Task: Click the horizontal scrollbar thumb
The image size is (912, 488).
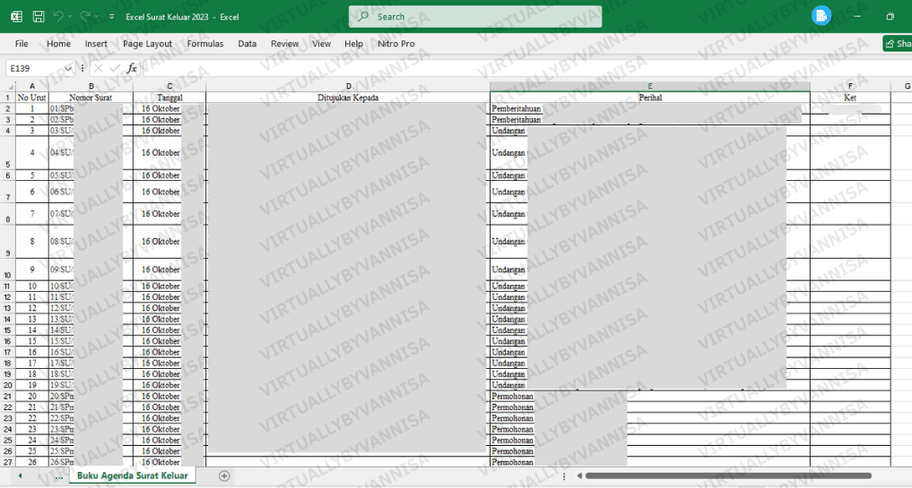Action: point(727,476)
